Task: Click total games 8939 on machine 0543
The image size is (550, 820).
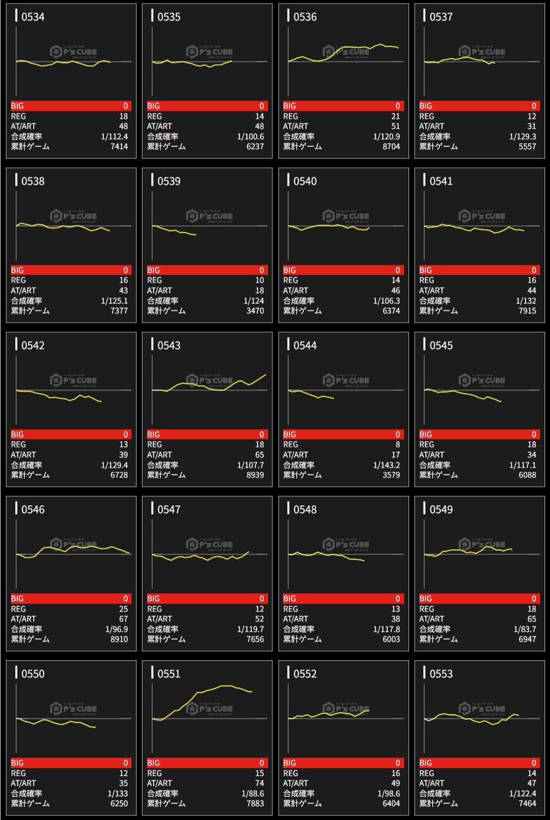Action: coord(255,475)
